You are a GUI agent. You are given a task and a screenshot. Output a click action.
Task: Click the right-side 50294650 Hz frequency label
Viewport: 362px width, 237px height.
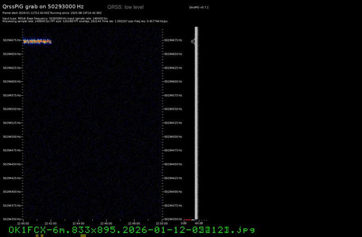pos(174,54)
